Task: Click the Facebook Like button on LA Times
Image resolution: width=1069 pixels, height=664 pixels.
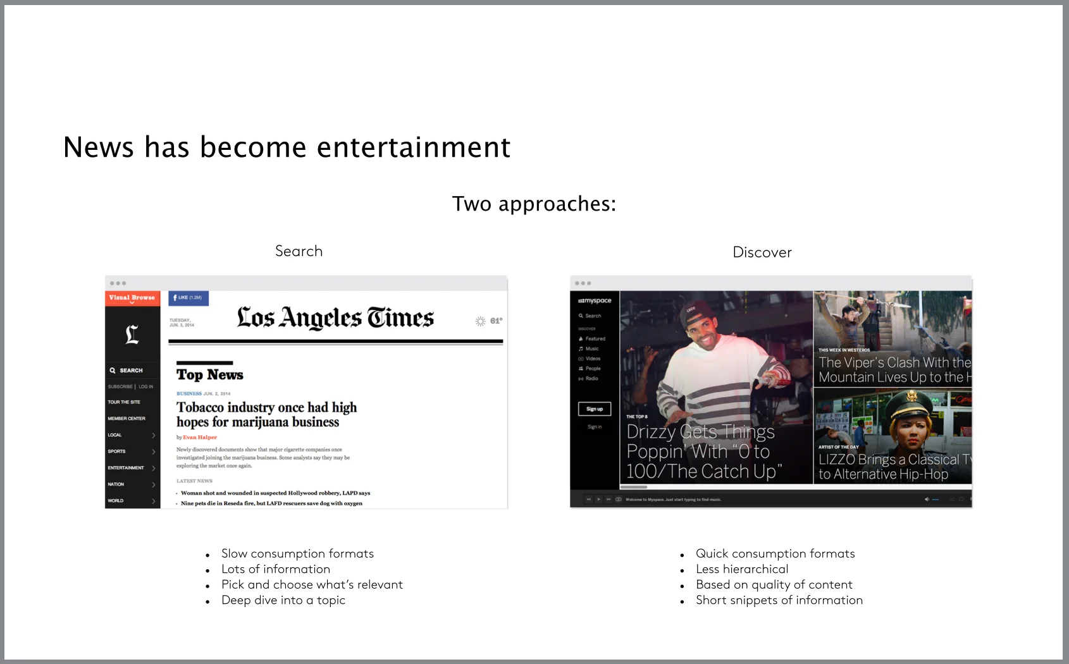Action: pos(188,298)
